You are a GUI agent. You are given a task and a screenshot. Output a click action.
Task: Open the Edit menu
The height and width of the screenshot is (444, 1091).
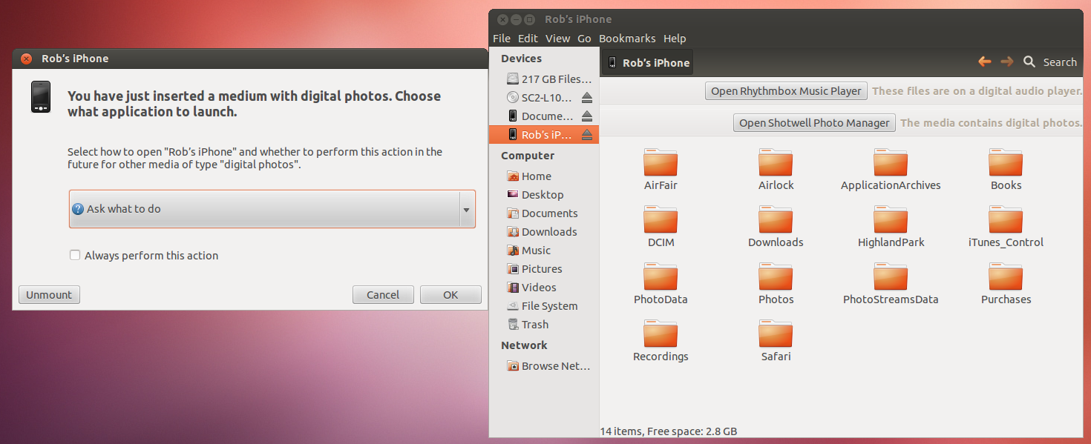[x=528, y=38]
